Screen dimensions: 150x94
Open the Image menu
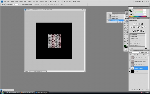12,2
